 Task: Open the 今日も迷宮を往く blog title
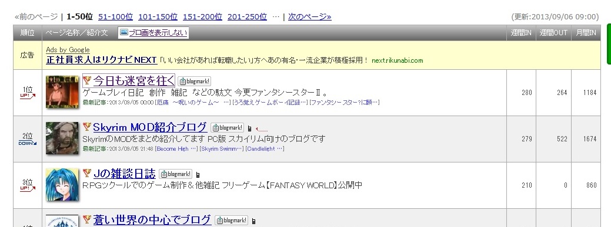(x=133, y=81)
